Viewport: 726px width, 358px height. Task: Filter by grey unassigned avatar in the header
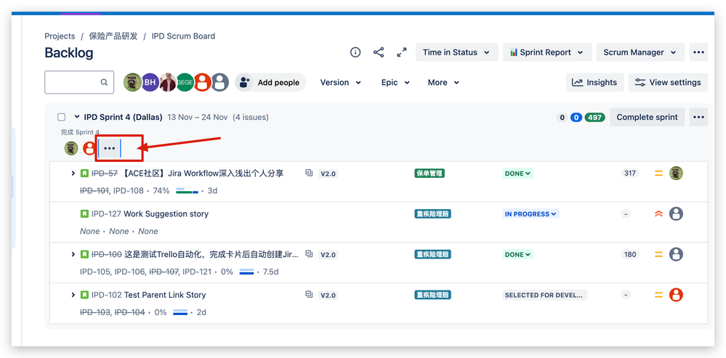pos(220,82)
